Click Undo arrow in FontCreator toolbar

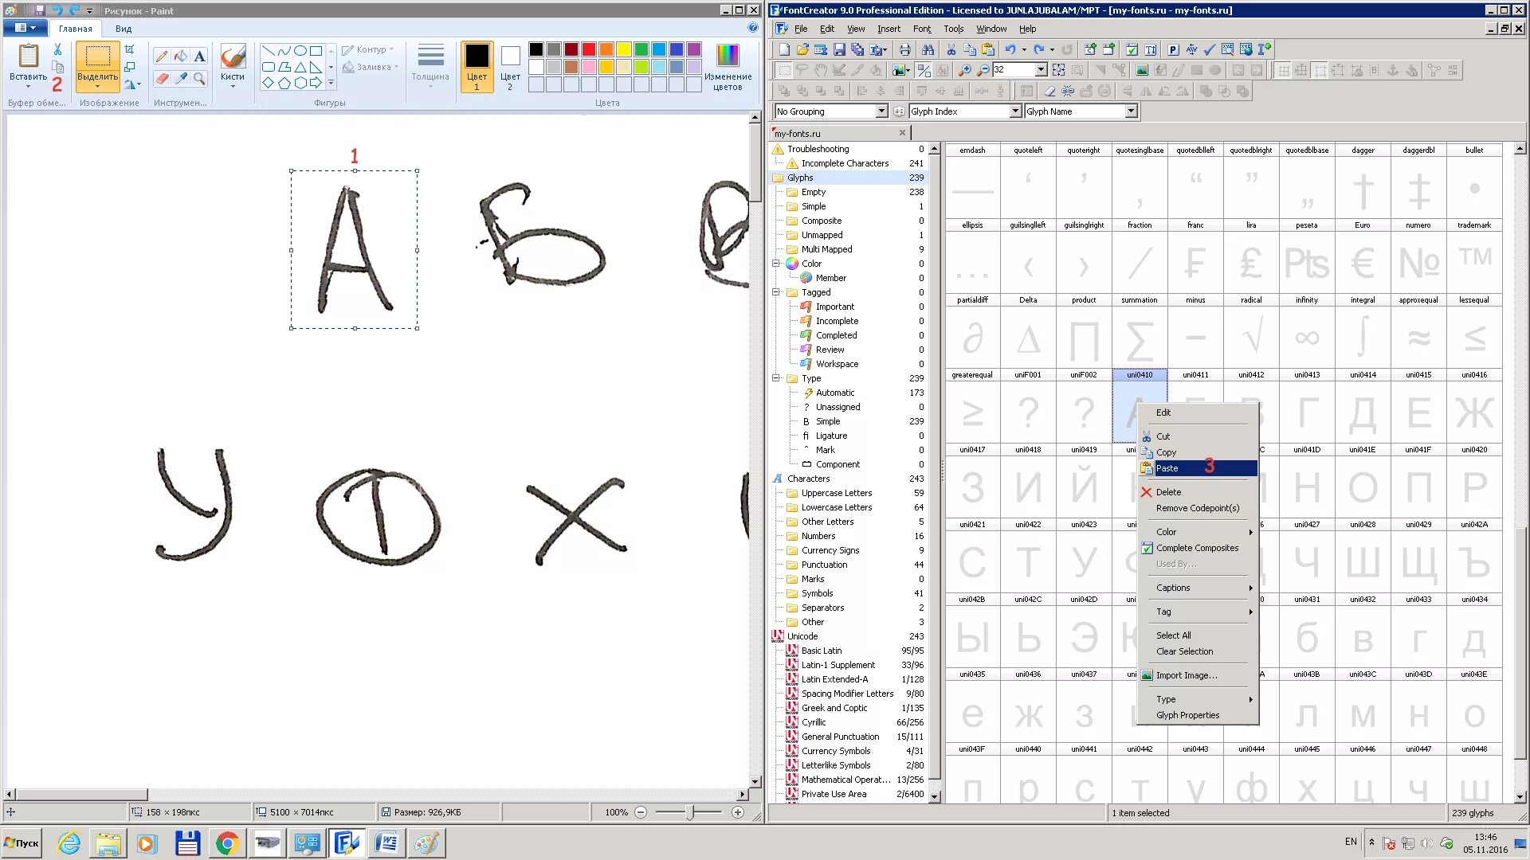point(1010,49)
